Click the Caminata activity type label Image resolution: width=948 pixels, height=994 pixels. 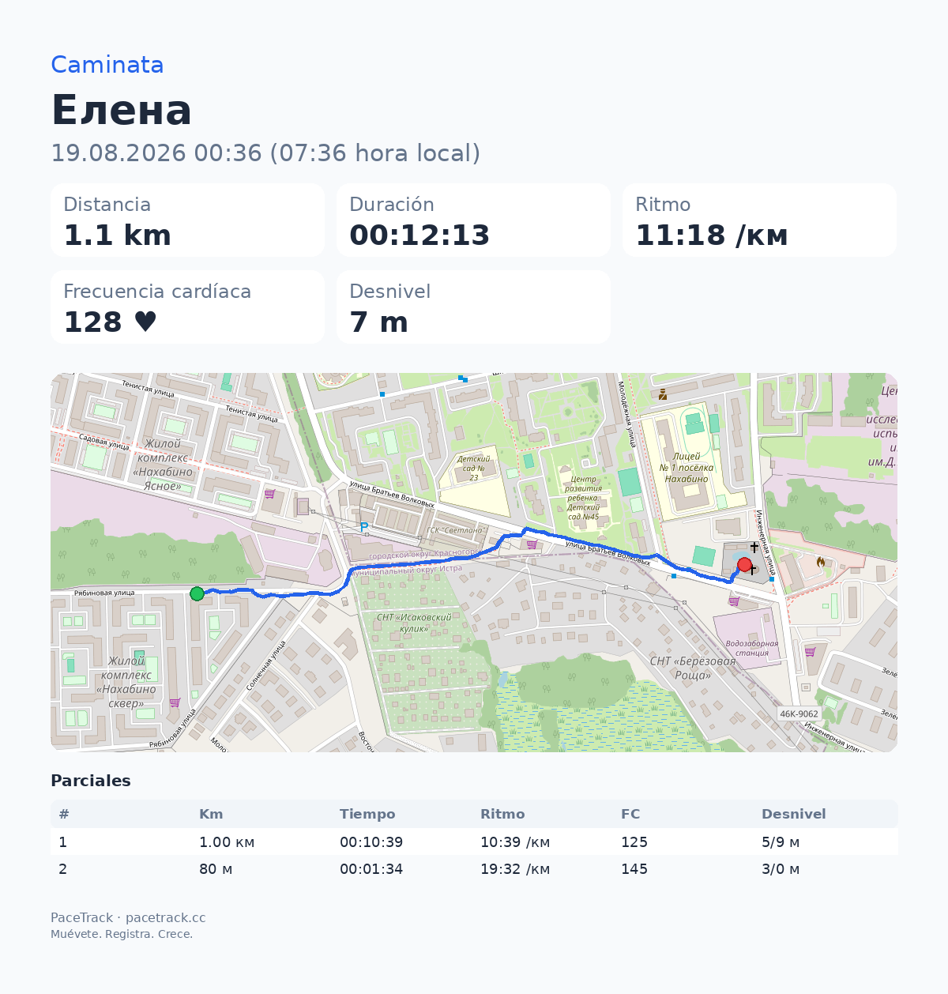(107, 65)
